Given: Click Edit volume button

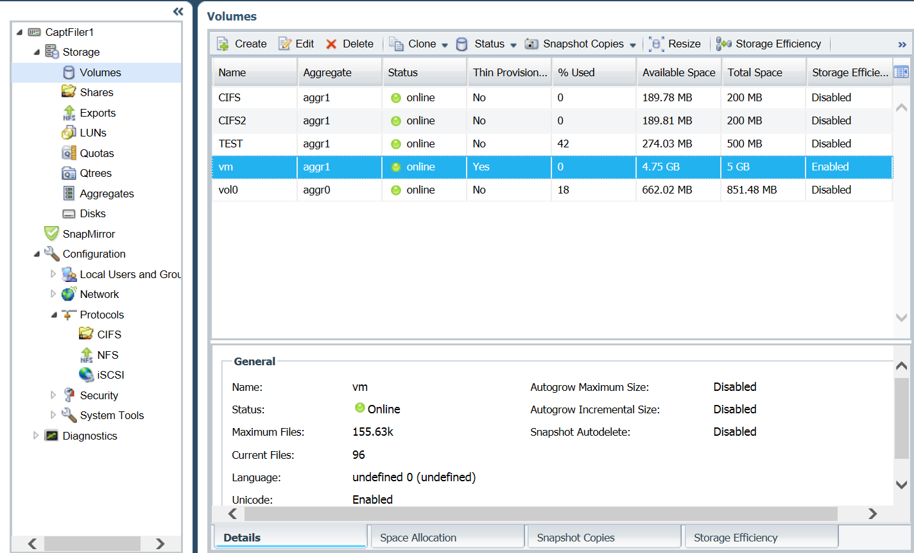Looking at the screenshot, I should (x=296, y=44).
